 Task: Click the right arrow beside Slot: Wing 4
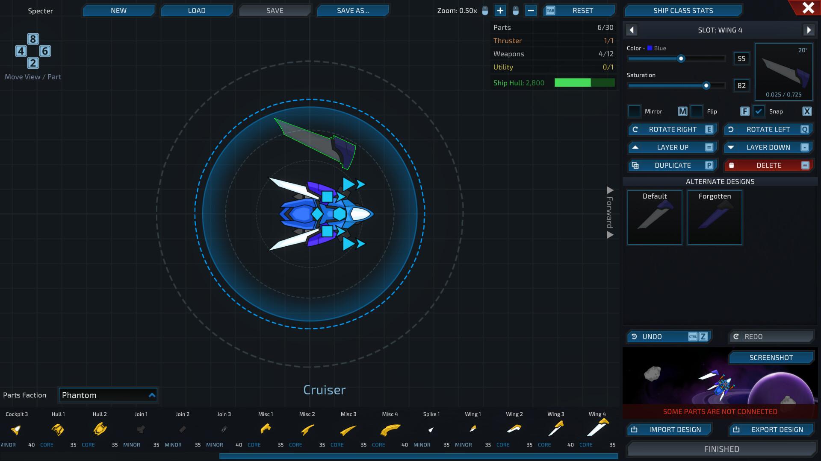pos(808,30)
